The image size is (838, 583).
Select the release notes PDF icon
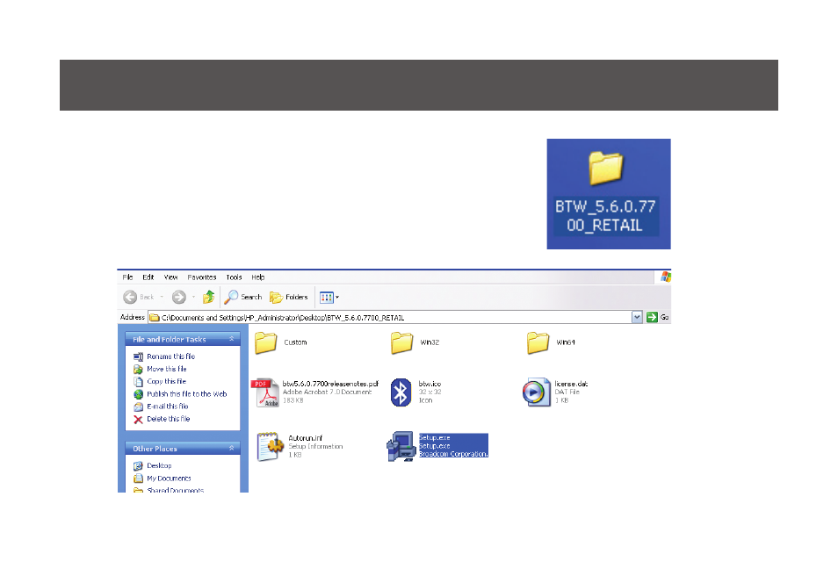265,393
